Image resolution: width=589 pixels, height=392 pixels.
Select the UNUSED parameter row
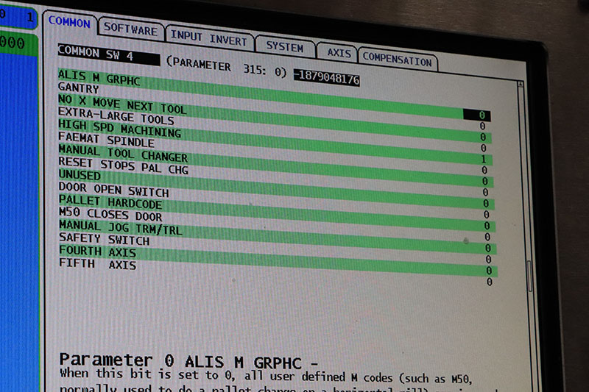[277, 189]
